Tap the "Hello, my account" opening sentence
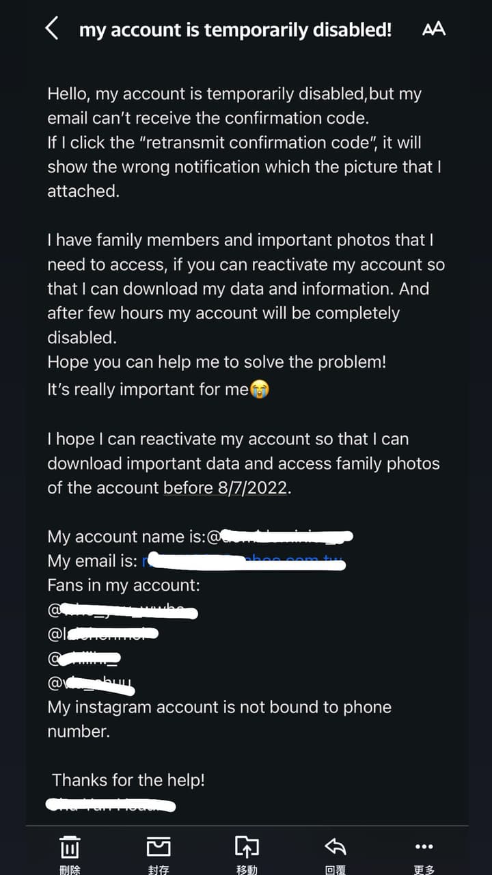 point(234,94)
